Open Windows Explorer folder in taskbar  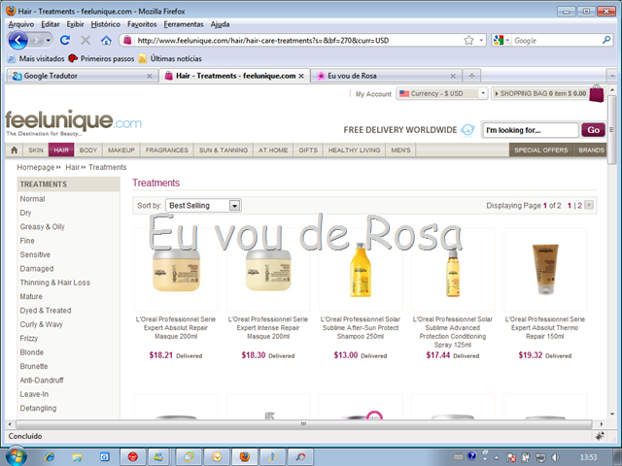tap(77, 457)
